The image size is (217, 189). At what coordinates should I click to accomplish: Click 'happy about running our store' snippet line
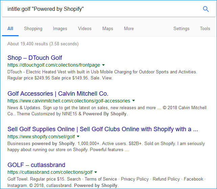68,150
